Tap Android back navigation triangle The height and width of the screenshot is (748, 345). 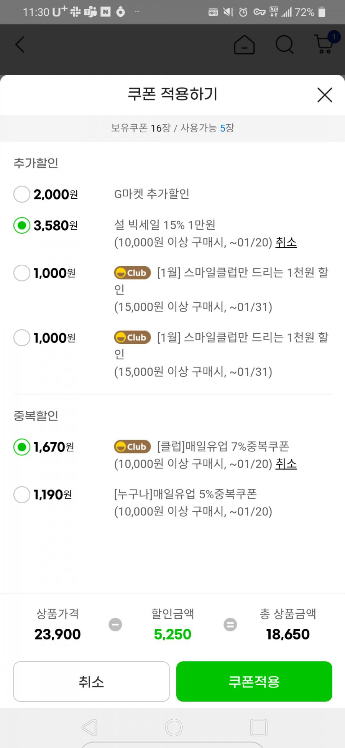[x=90, y=727]
